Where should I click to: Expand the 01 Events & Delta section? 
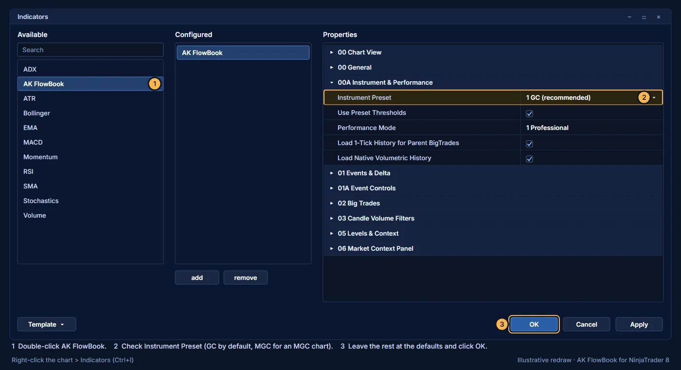493,173
